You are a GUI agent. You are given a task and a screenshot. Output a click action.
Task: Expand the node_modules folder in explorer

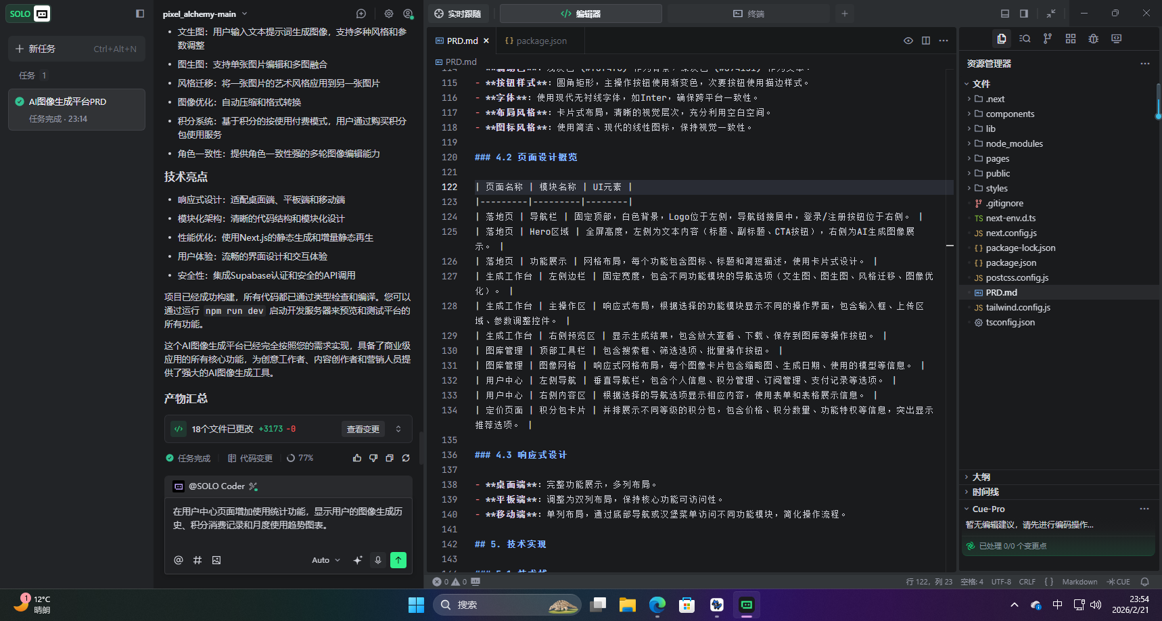pos(1013,143)
